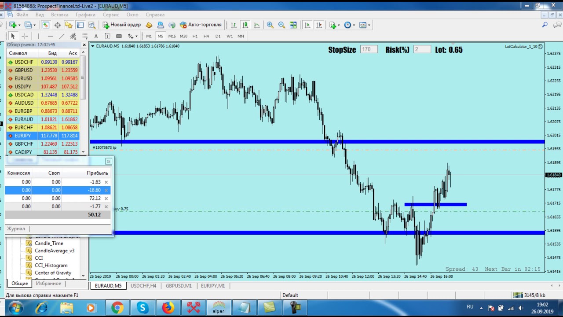
Task: Open Skype from the taskbar
Action: click(x=143, y=308)
